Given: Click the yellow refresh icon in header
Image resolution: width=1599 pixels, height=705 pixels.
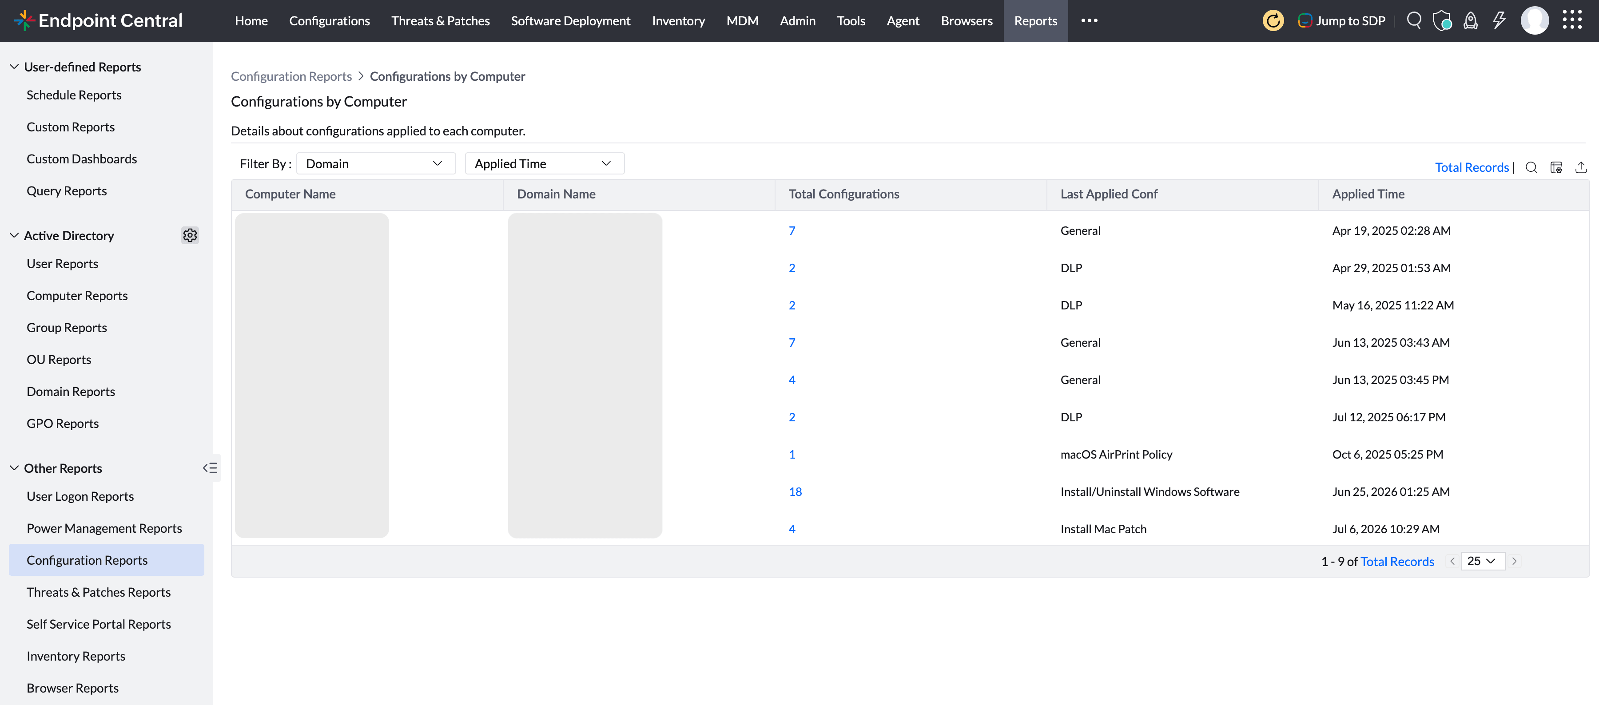Looking at the screenshot, I should pos(1273,20).
